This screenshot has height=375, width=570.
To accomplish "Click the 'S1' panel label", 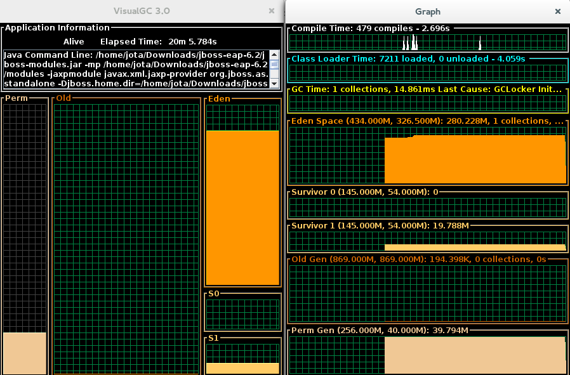I will point(214,338).
